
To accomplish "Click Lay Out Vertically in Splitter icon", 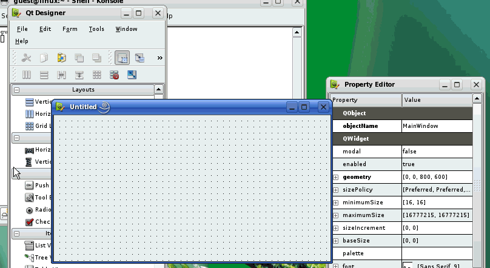I will click(79, 75).
